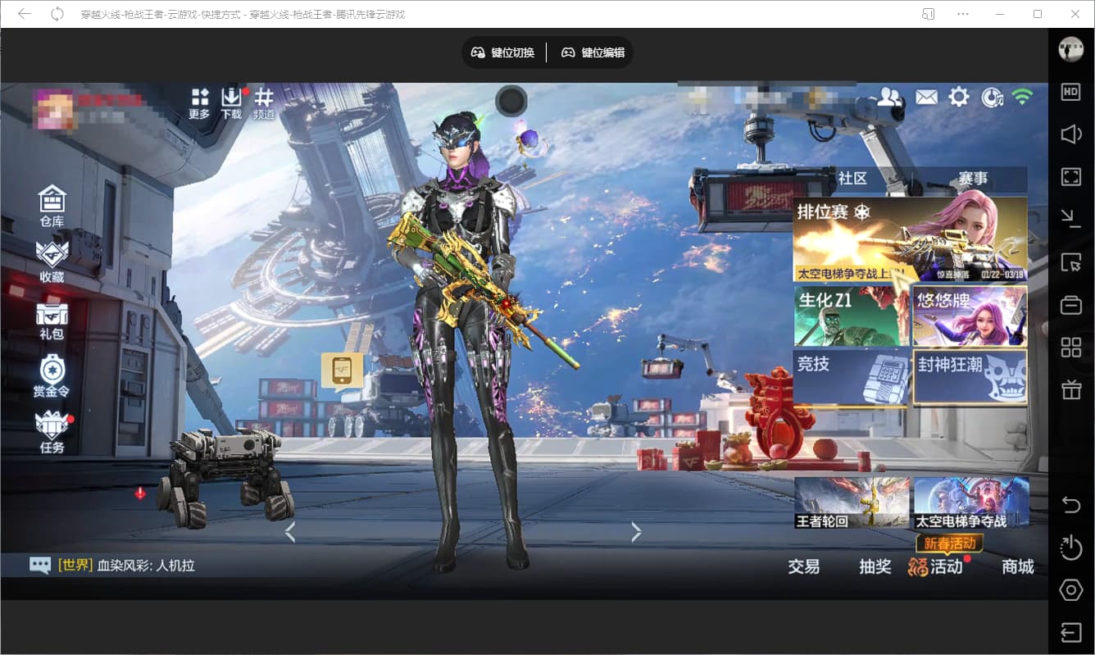
Task: Open the small 太空电梯争夺战 thumbnail
Action: point(971,503)
